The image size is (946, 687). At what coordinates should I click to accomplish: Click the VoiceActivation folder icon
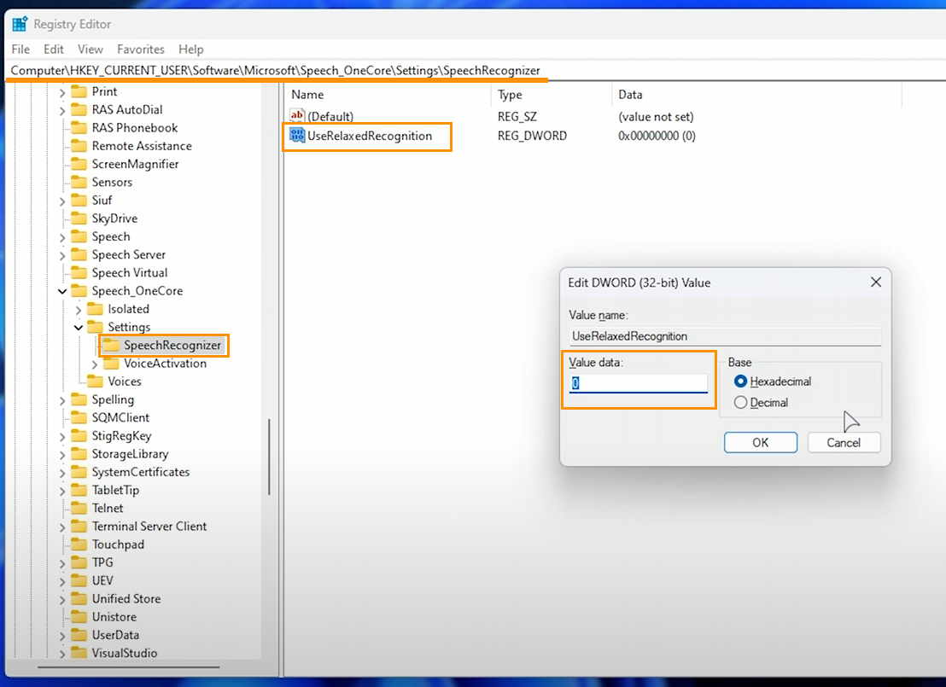click(111, 363)
